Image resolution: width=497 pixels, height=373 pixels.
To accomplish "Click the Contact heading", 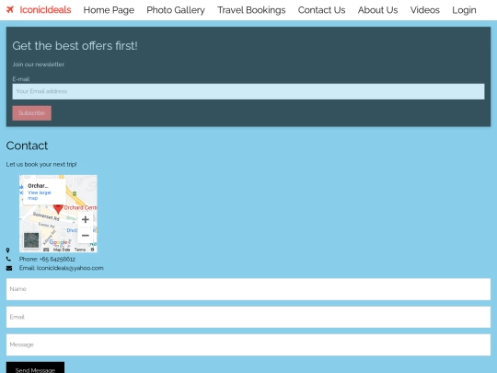I will tap(27, 146).
